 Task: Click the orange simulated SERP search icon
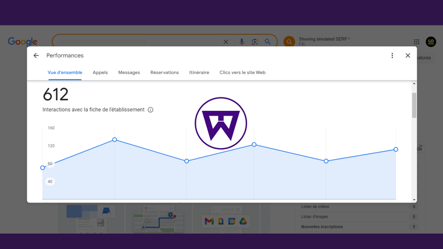pos(289,42)
